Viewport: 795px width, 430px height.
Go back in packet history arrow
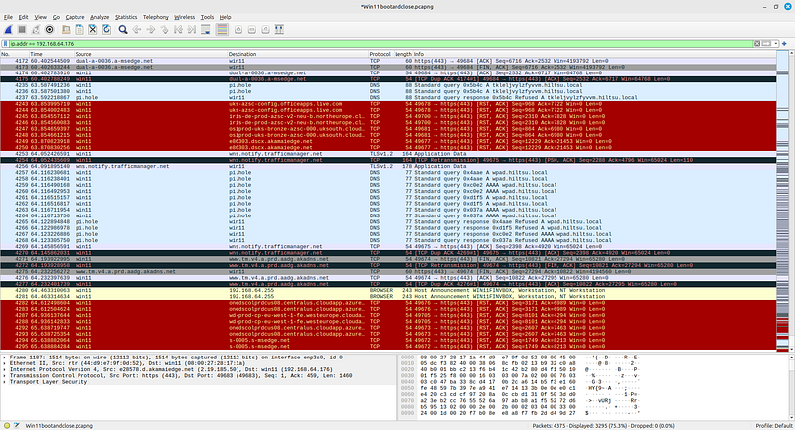click(x=137, y=30)
